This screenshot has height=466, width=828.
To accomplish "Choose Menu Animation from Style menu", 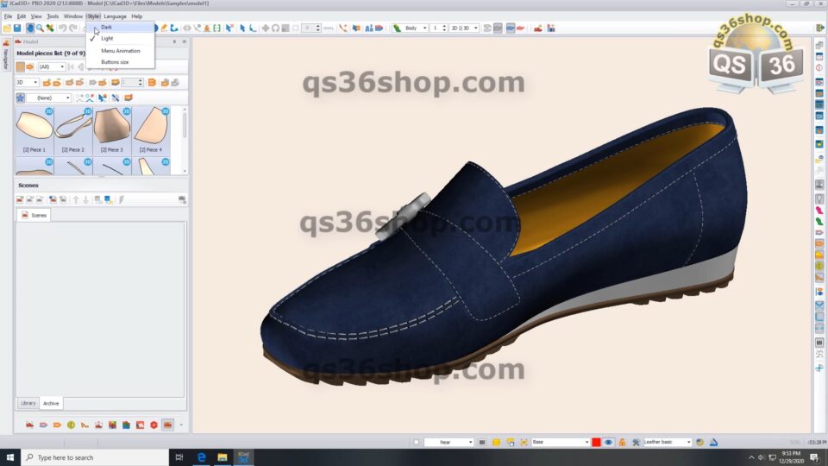I will tap(121, 51).
